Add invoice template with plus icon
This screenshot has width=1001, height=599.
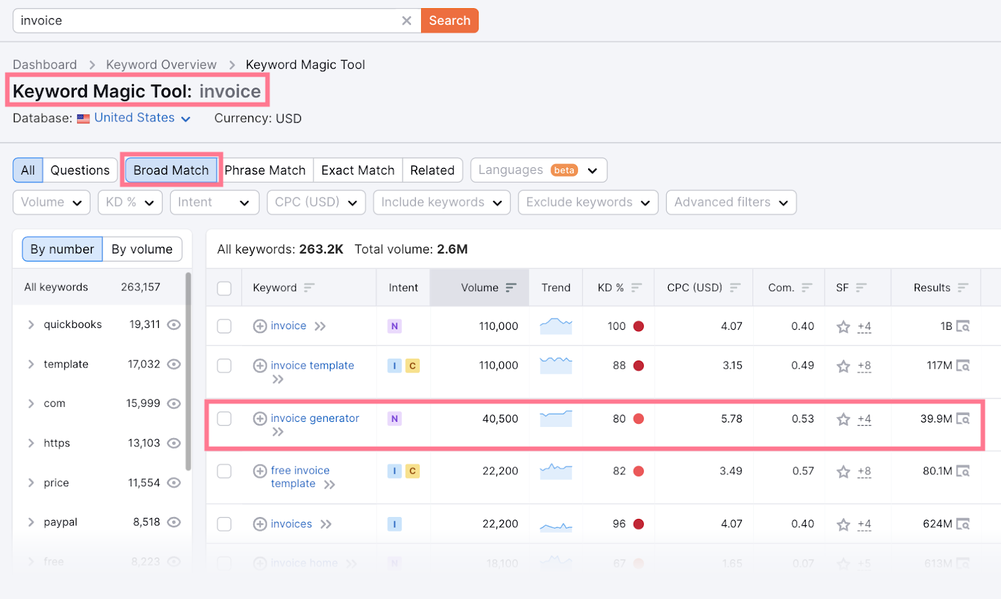[x=260, y=366]
